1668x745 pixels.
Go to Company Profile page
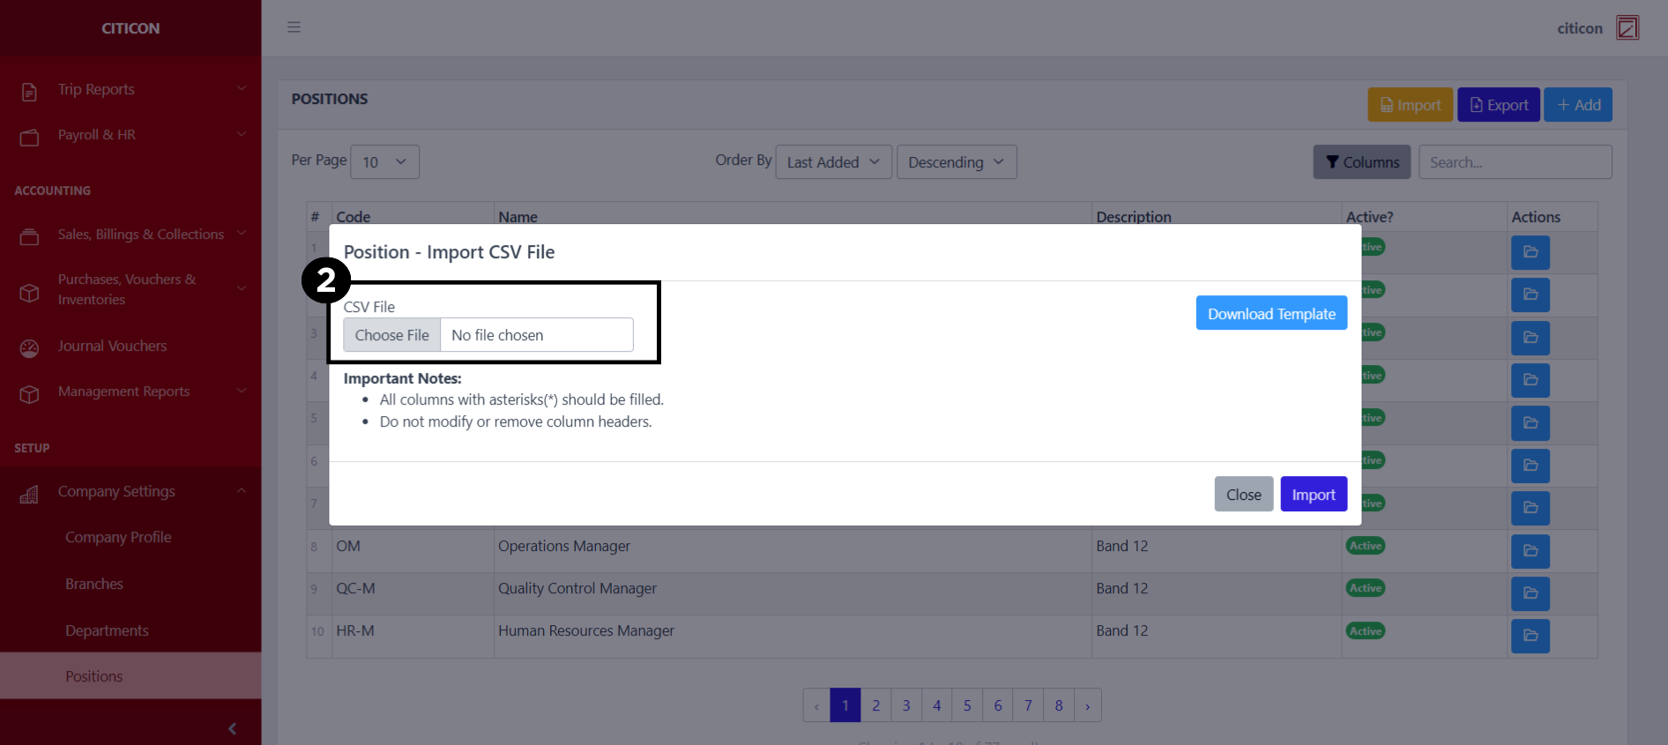(x=118, y=537)
